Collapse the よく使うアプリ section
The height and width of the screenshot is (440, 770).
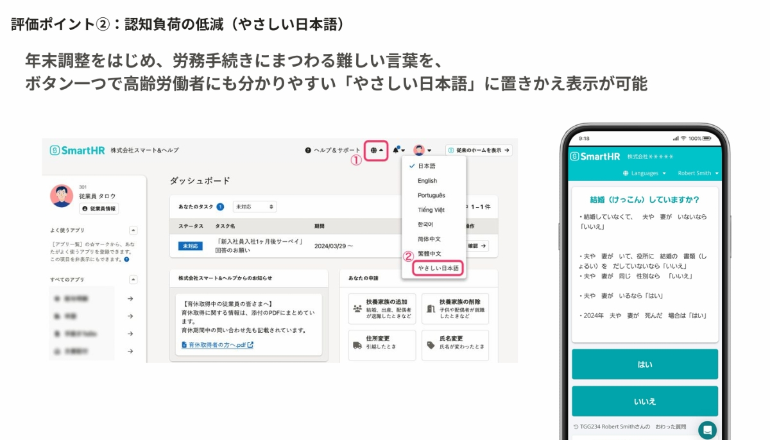click(x=133, y=230)
